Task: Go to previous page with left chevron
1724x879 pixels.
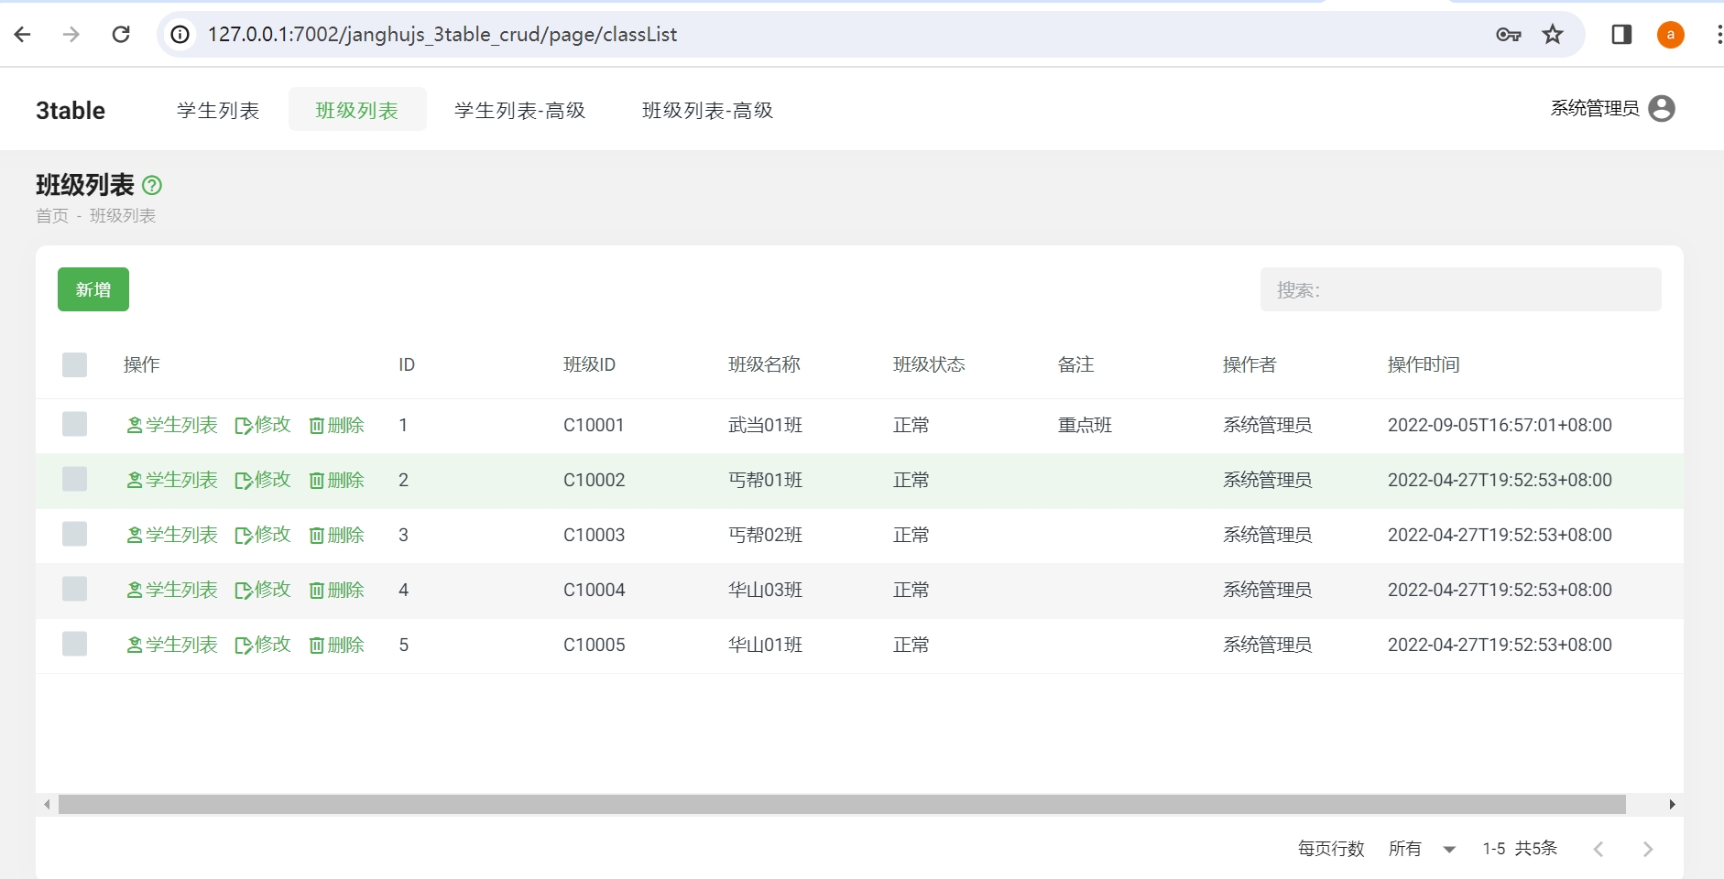Action: pyautogui.click(x=1599, y=849)
